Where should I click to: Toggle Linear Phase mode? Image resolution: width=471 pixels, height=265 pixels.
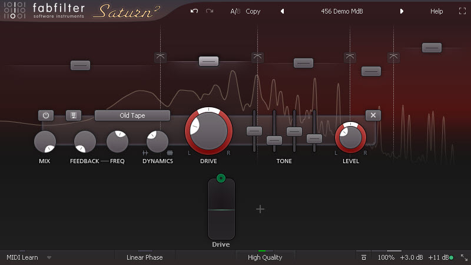click(144, 257)
